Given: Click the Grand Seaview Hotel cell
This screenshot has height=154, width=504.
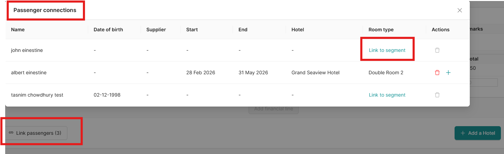Looking at the screenshot, I should point(316,73).
